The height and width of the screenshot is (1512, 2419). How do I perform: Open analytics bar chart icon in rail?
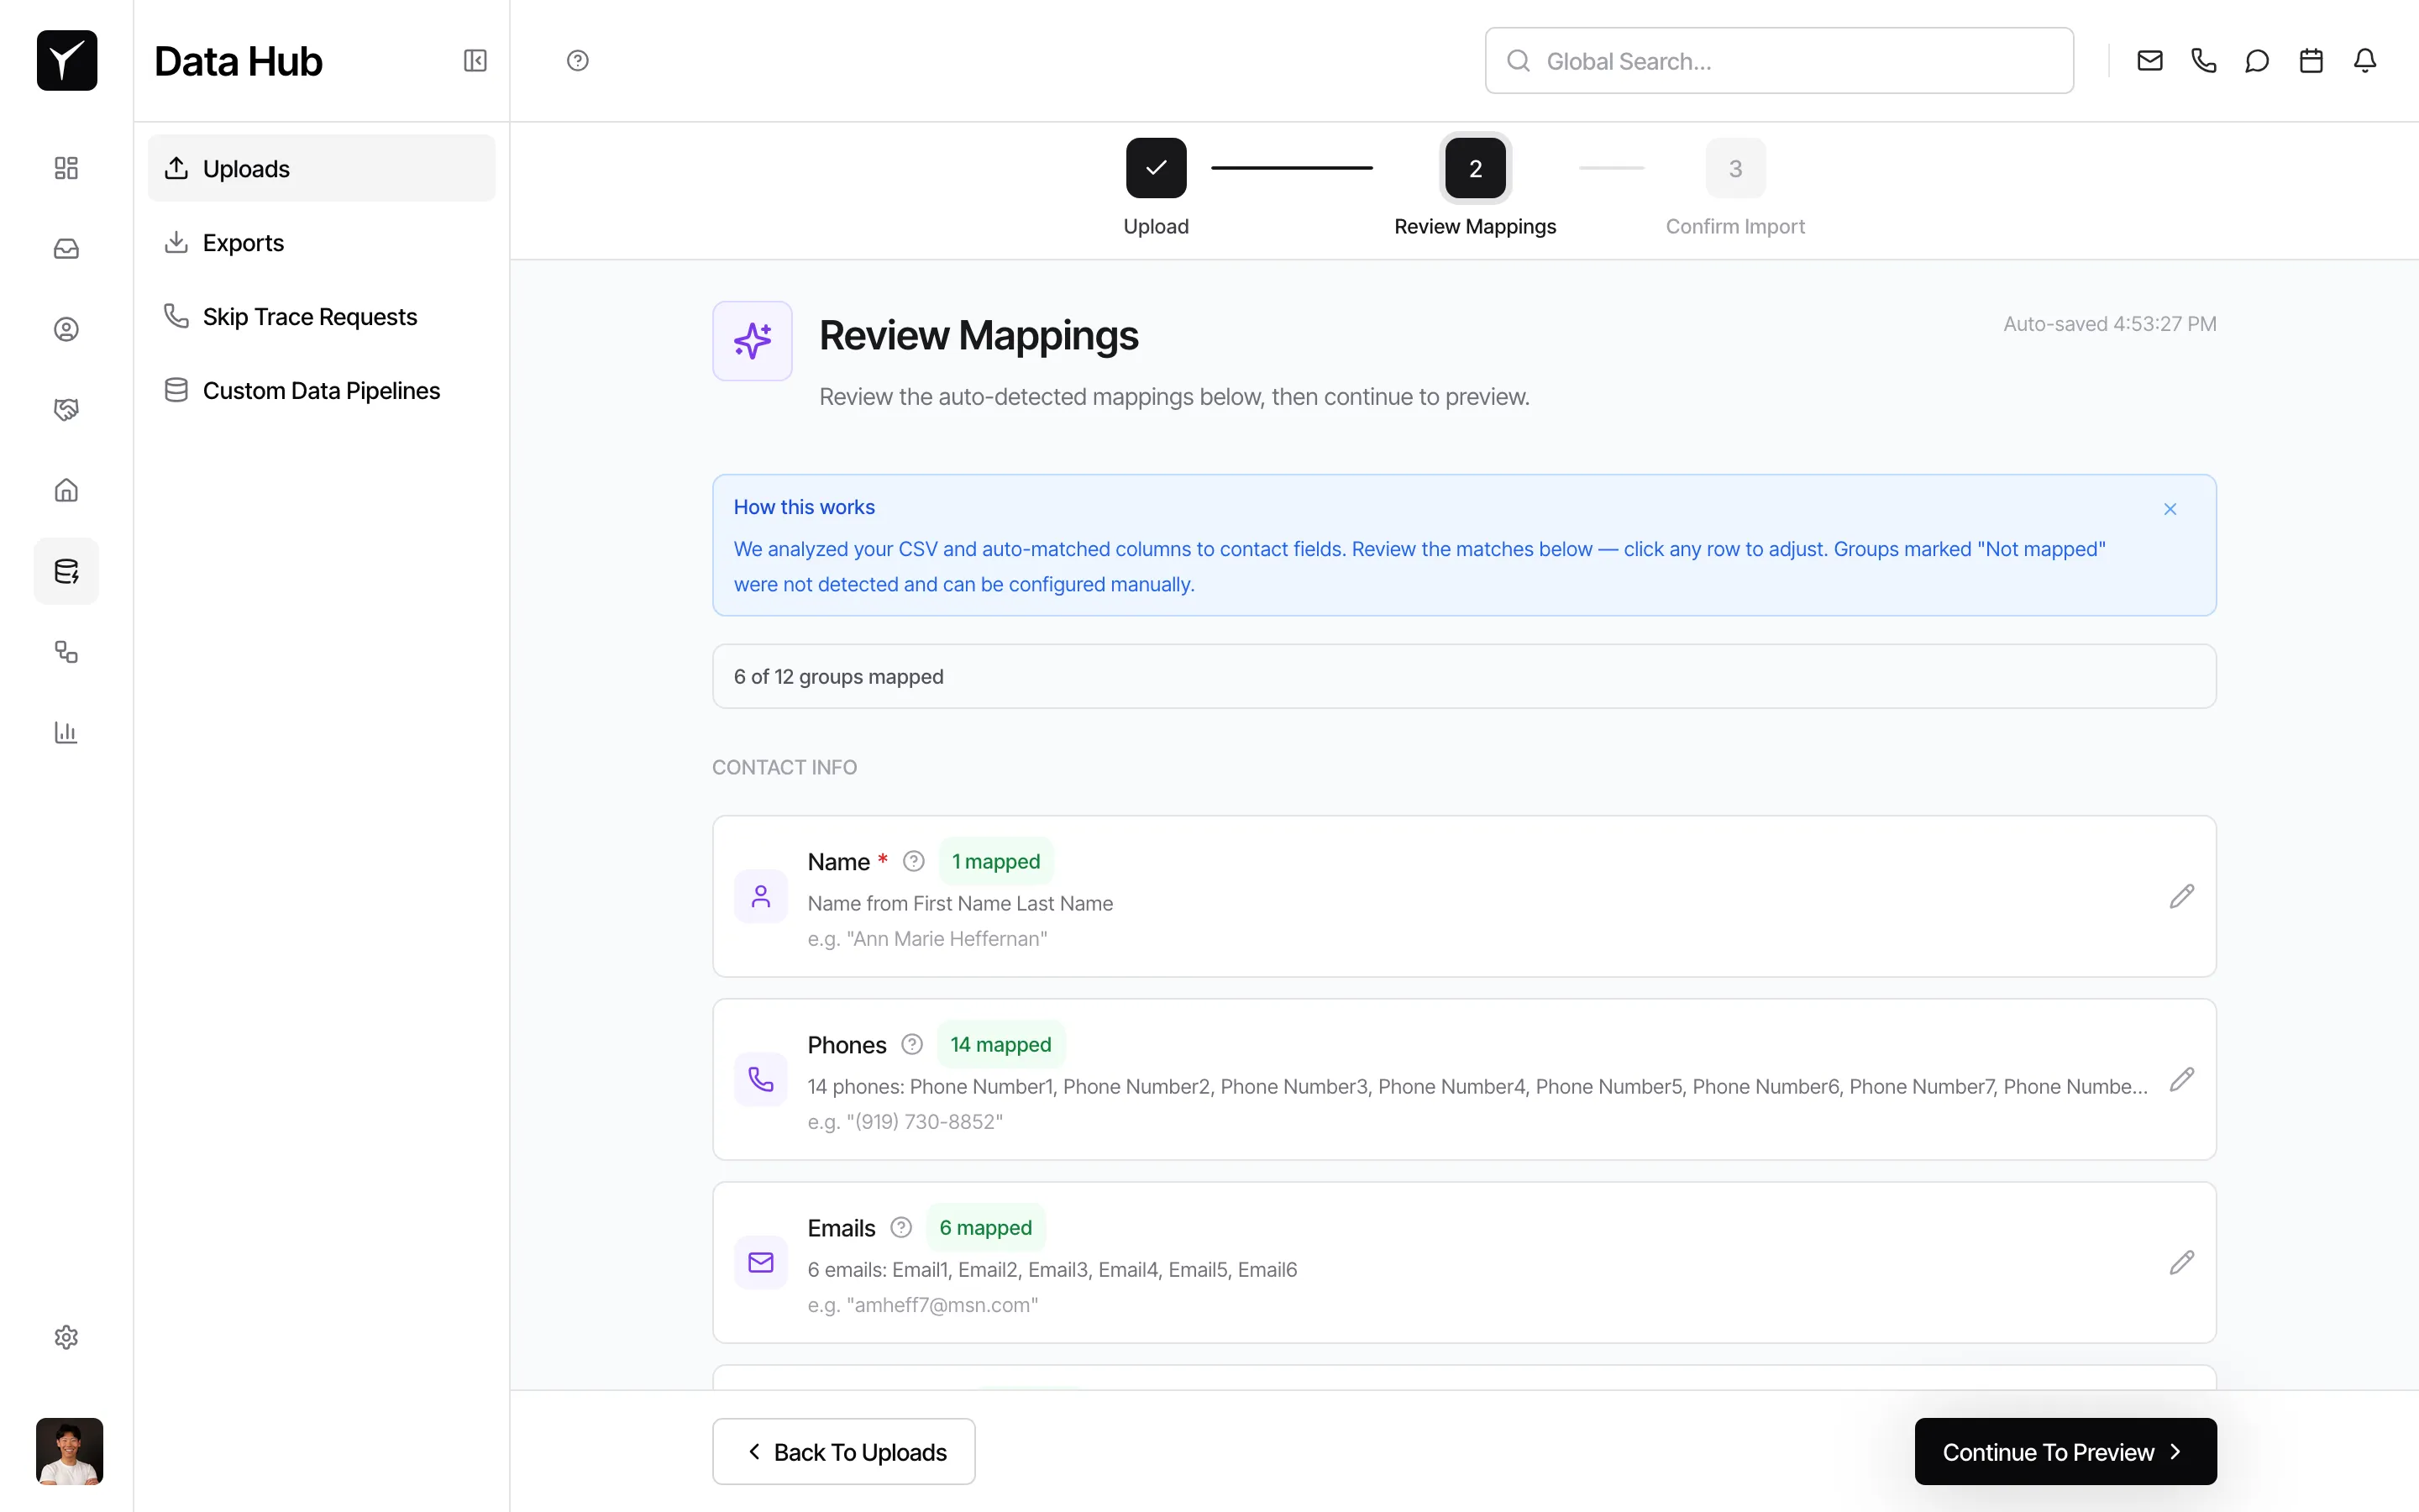coord(66,733)
